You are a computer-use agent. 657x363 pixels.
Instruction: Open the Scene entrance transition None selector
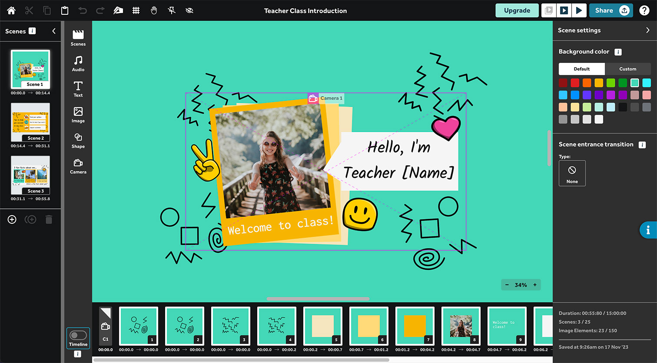tap(572, 173)
